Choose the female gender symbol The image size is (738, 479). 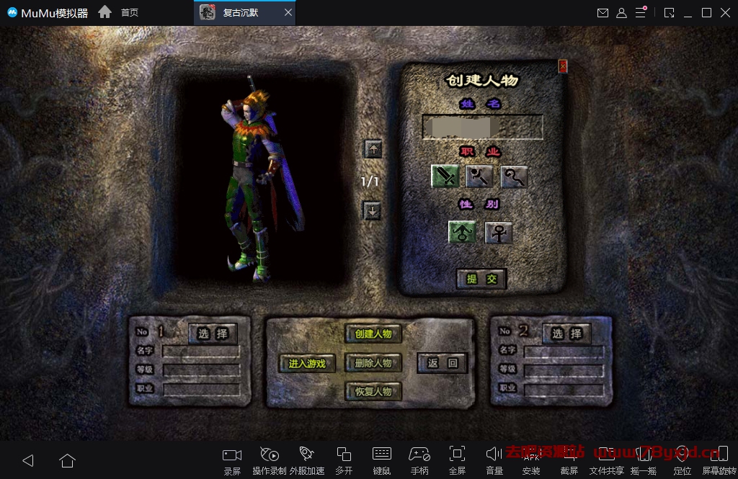(x=499, y=232)
